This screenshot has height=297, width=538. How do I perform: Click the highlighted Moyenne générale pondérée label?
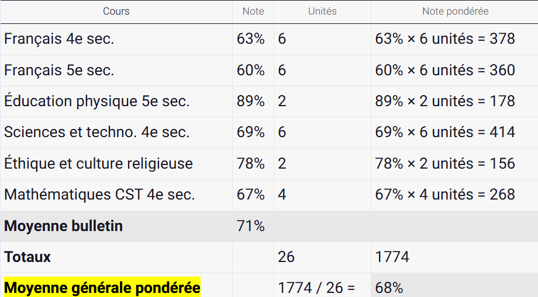[102, 288]
